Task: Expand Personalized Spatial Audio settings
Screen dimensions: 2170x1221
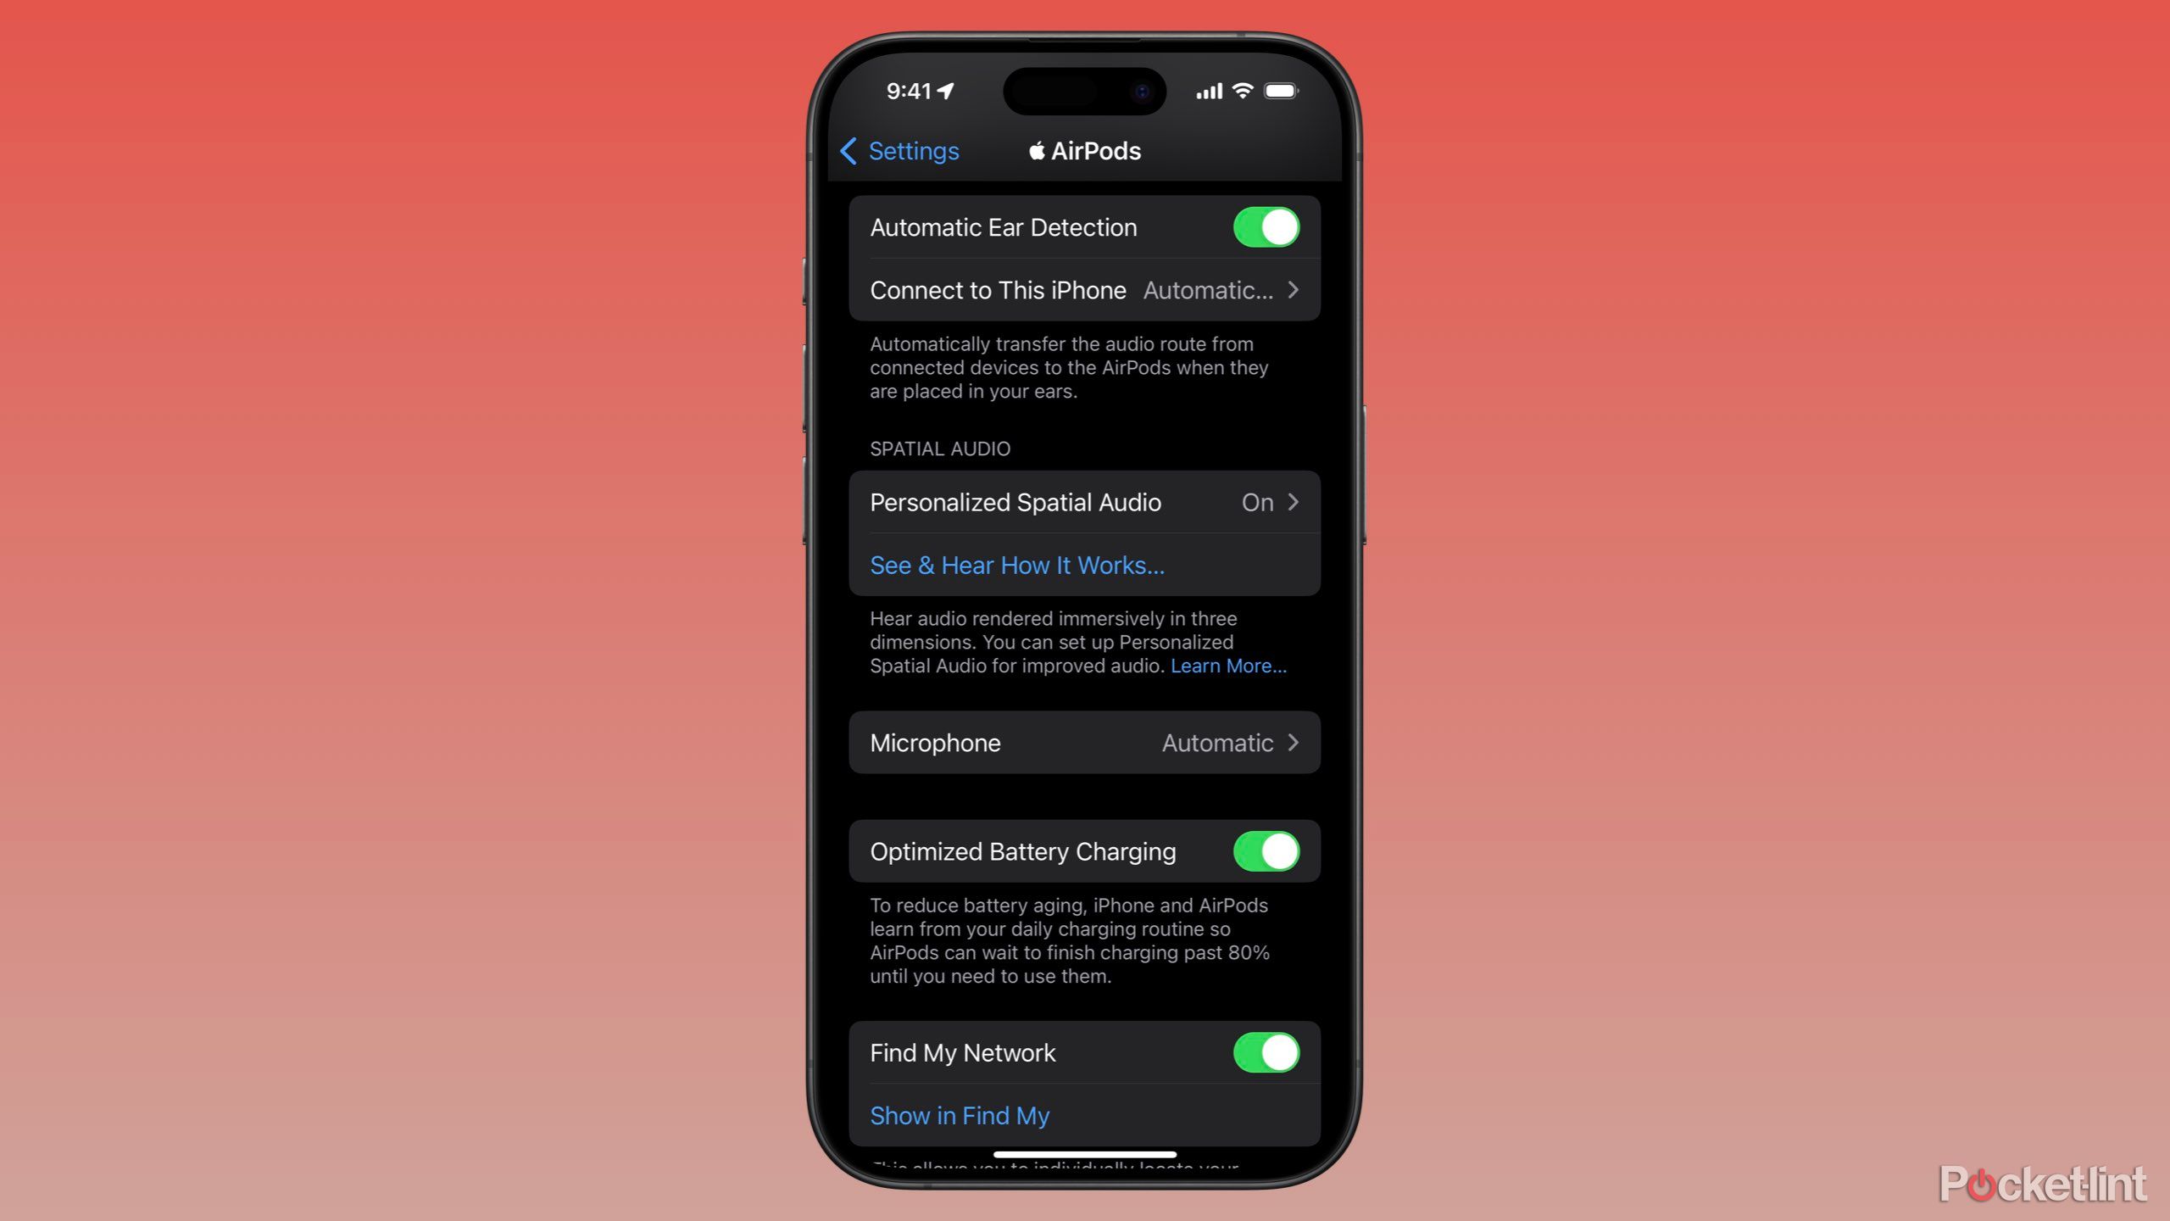Action: [1082, 503]
